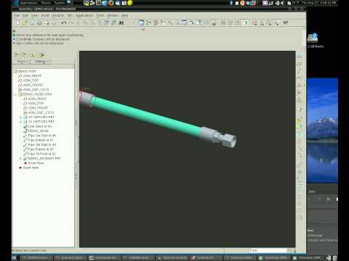Click the volume icon in top panel
This screenshot has width=349, height=261.
point(282,3)
